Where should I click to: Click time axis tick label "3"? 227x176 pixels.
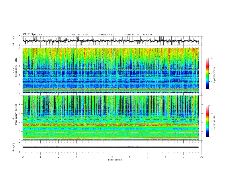(76, 157)
